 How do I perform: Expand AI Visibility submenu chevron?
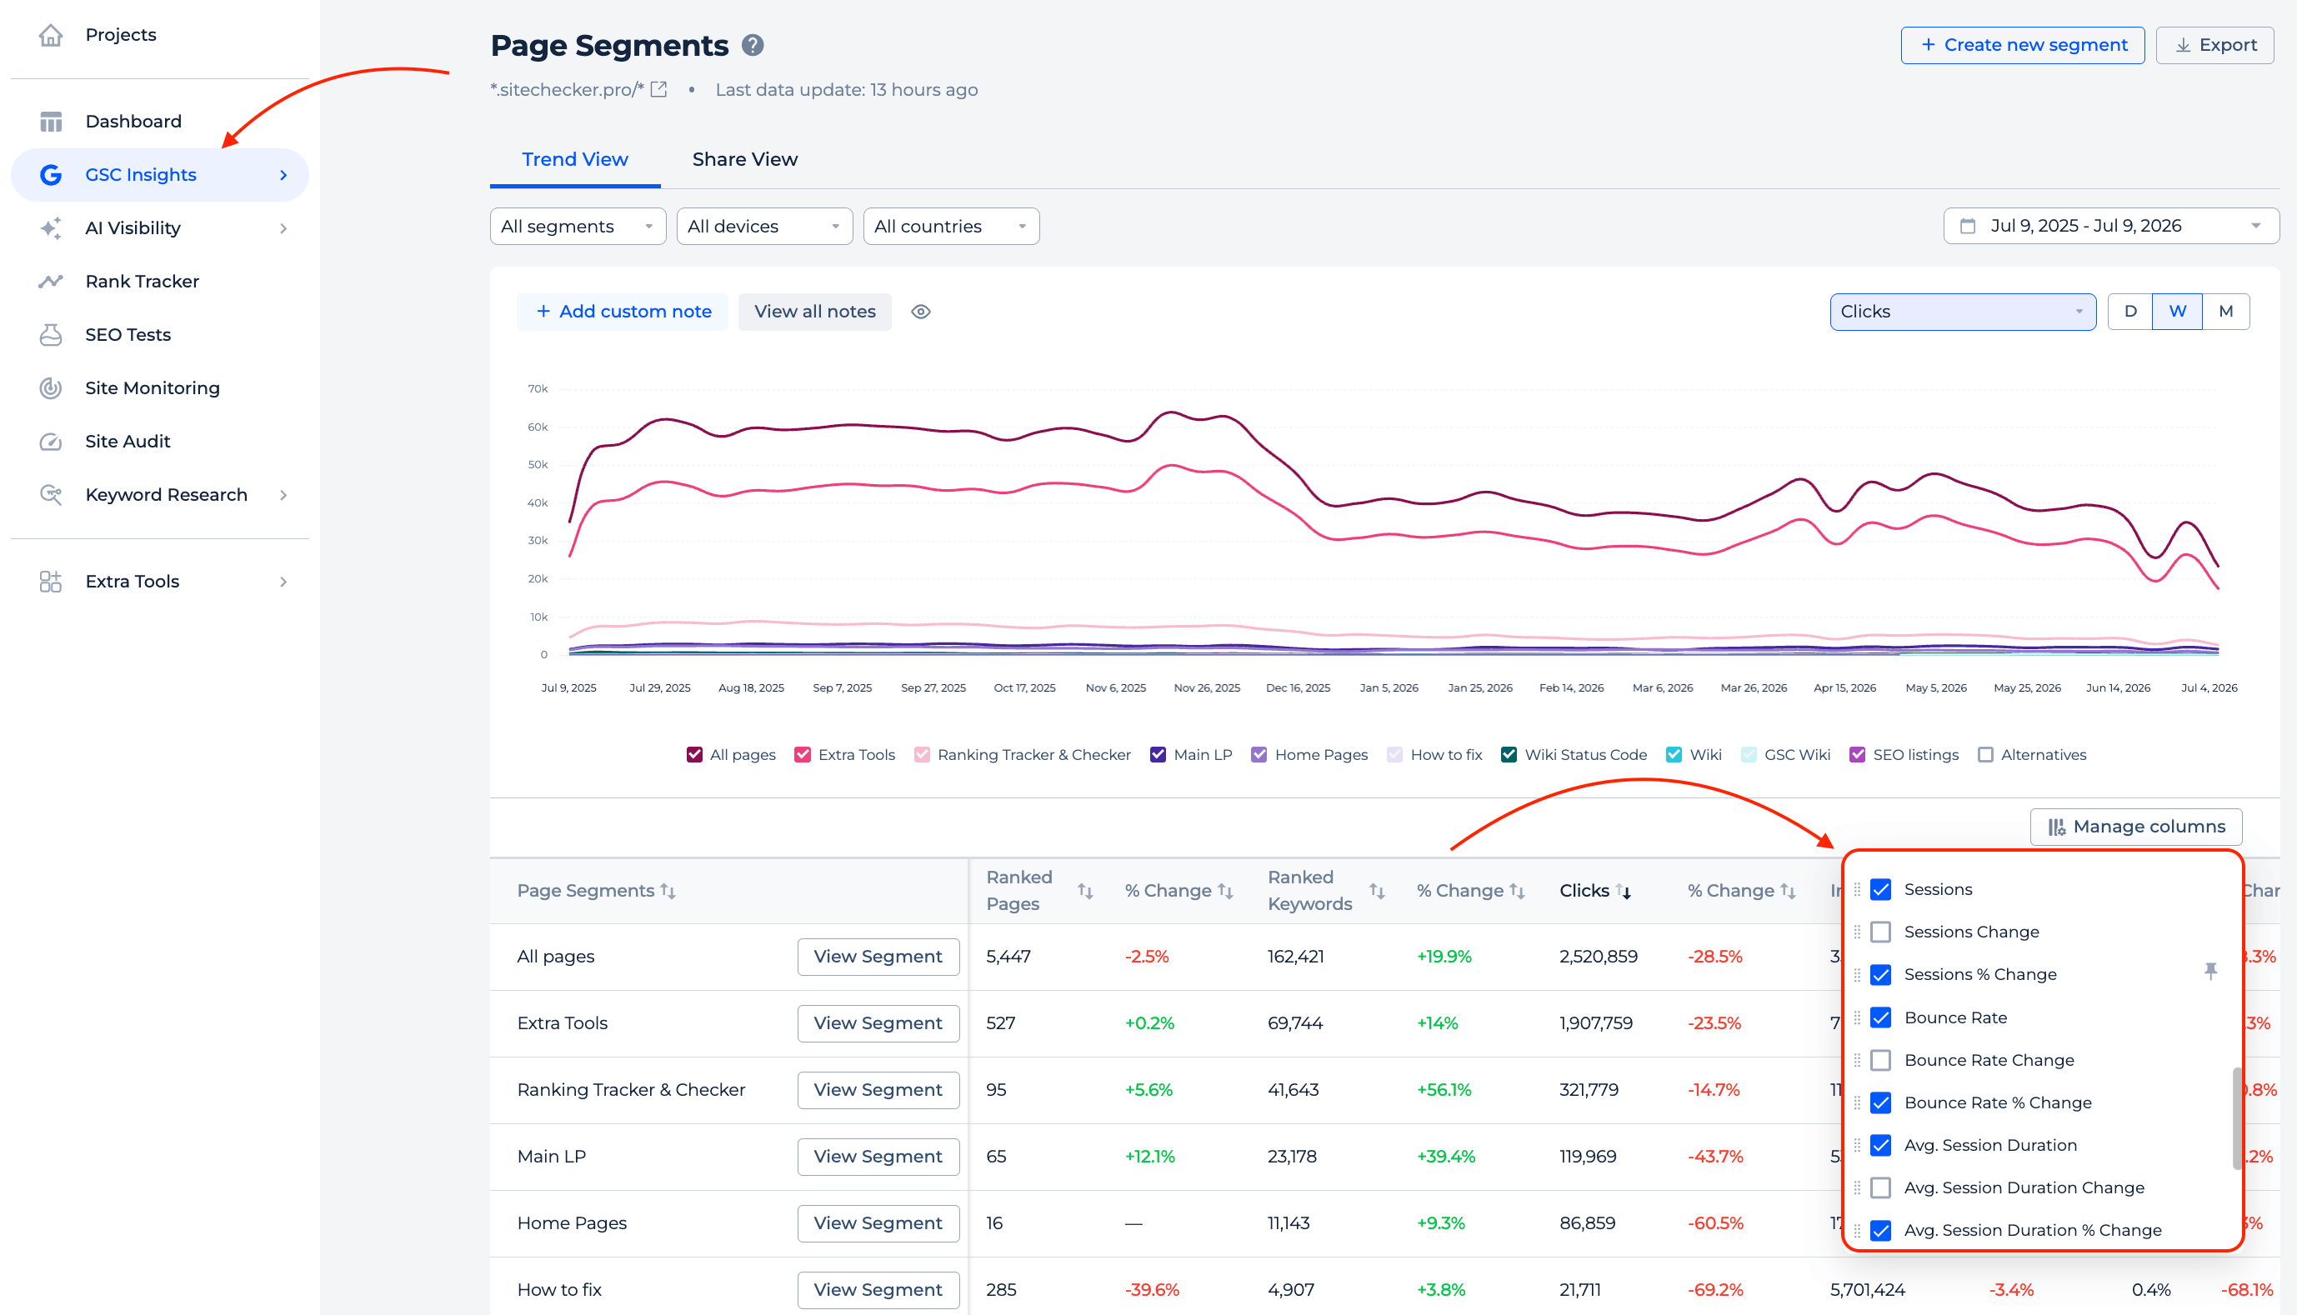click(x=283, y=227)
